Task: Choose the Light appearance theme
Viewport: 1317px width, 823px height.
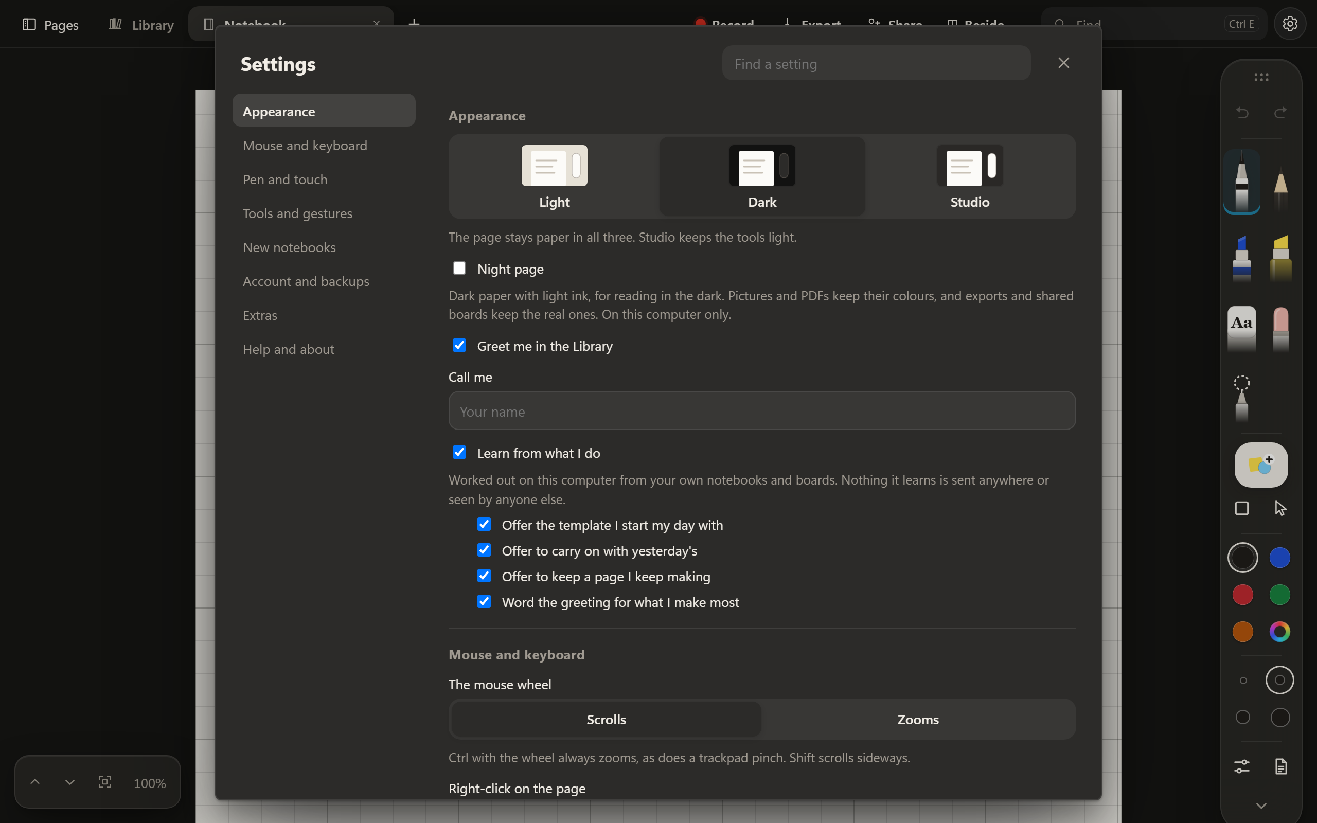Action: [555, 176]
